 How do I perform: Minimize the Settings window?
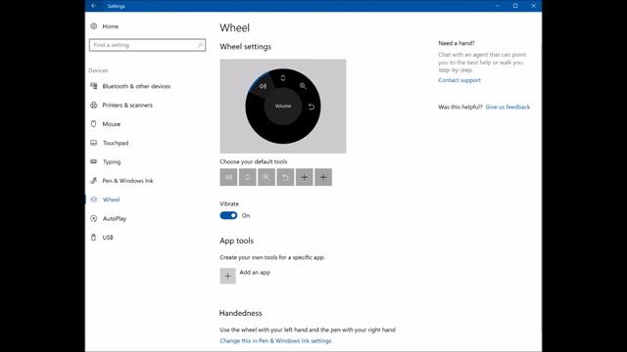[x=498, y=6]
